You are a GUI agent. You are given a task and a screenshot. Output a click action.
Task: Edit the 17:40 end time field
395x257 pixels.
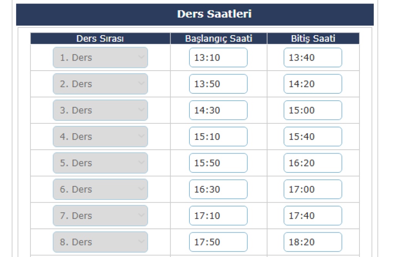coord(312,216)
